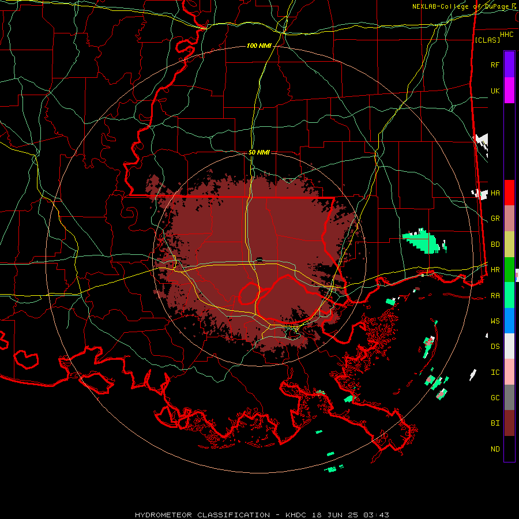Click the WS blue legend swatch

click(x=509, y=321)
